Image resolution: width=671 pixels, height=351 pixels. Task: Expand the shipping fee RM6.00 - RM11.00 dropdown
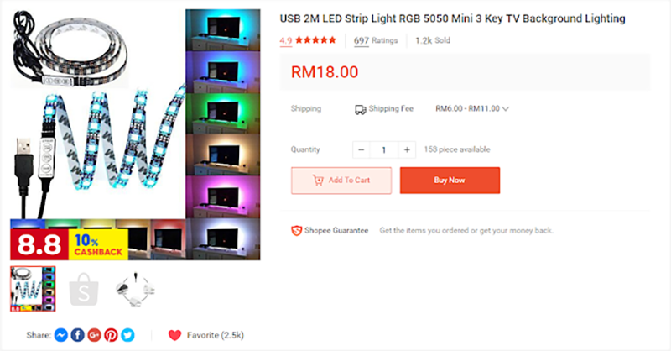tap(472, 109)
